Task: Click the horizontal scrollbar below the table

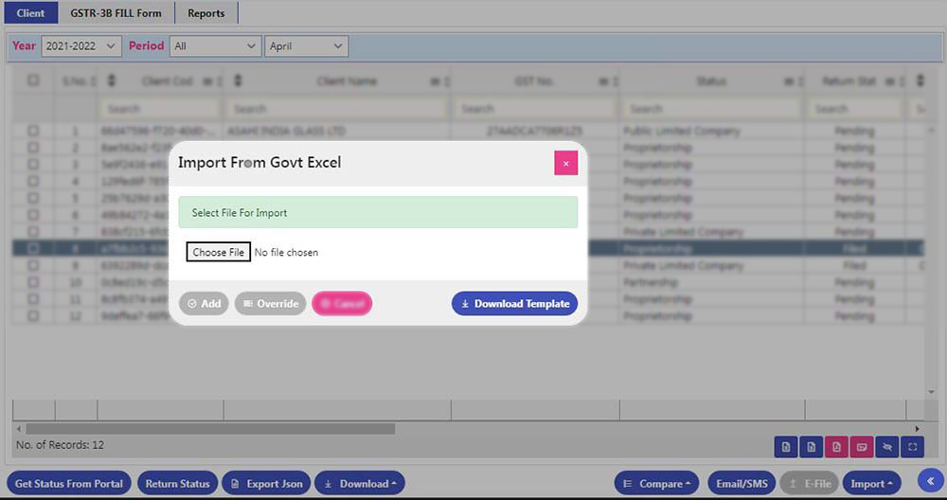Action: (x=208, y=429)
